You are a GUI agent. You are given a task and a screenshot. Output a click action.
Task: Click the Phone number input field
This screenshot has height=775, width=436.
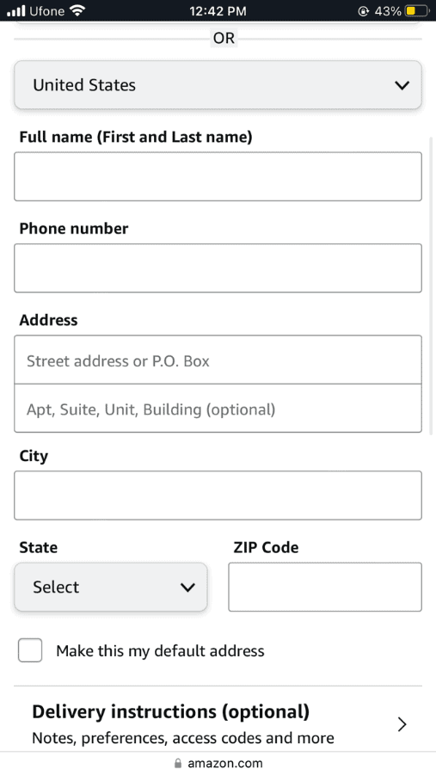[x=218, y=268]
